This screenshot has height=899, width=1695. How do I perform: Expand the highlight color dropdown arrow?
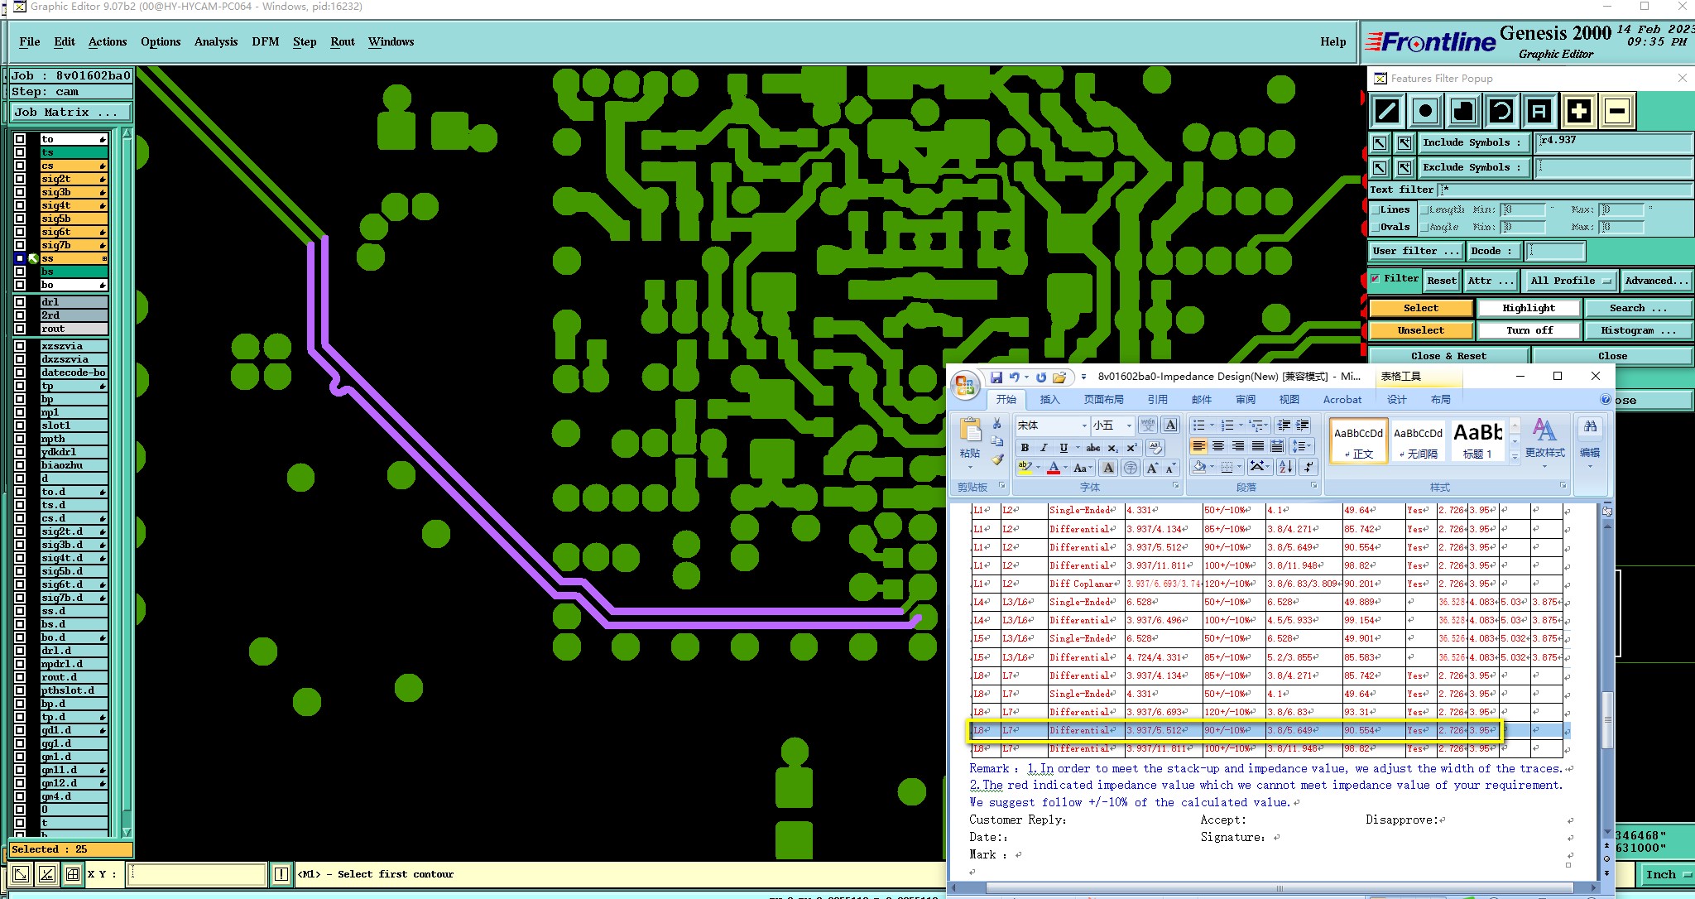(1038, 469)
